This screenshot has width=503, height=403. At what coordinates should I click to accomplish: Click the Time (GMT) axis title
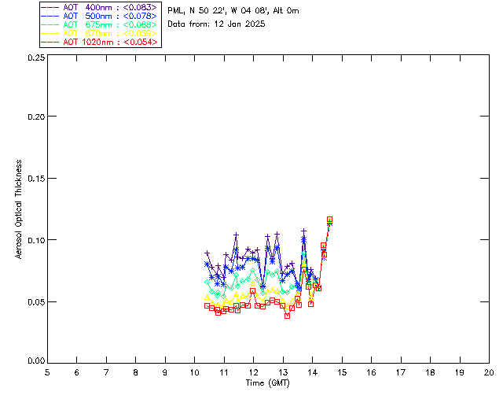coord(268,383)
